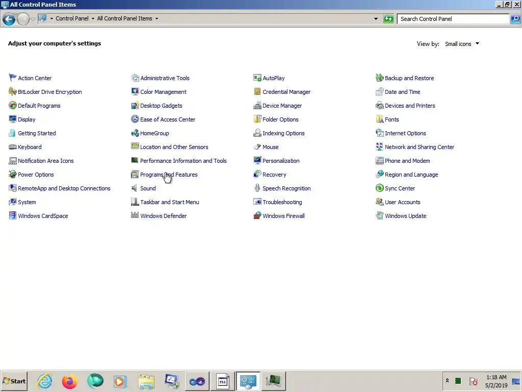Screen dimensions: 522x392
Task: Expand the arrow after All Control Panel Items
Action: pos(157,19)
